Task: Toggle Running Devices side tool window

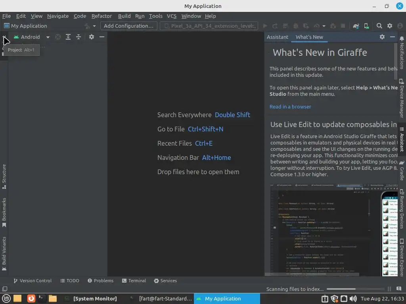Action: point(402,209)
